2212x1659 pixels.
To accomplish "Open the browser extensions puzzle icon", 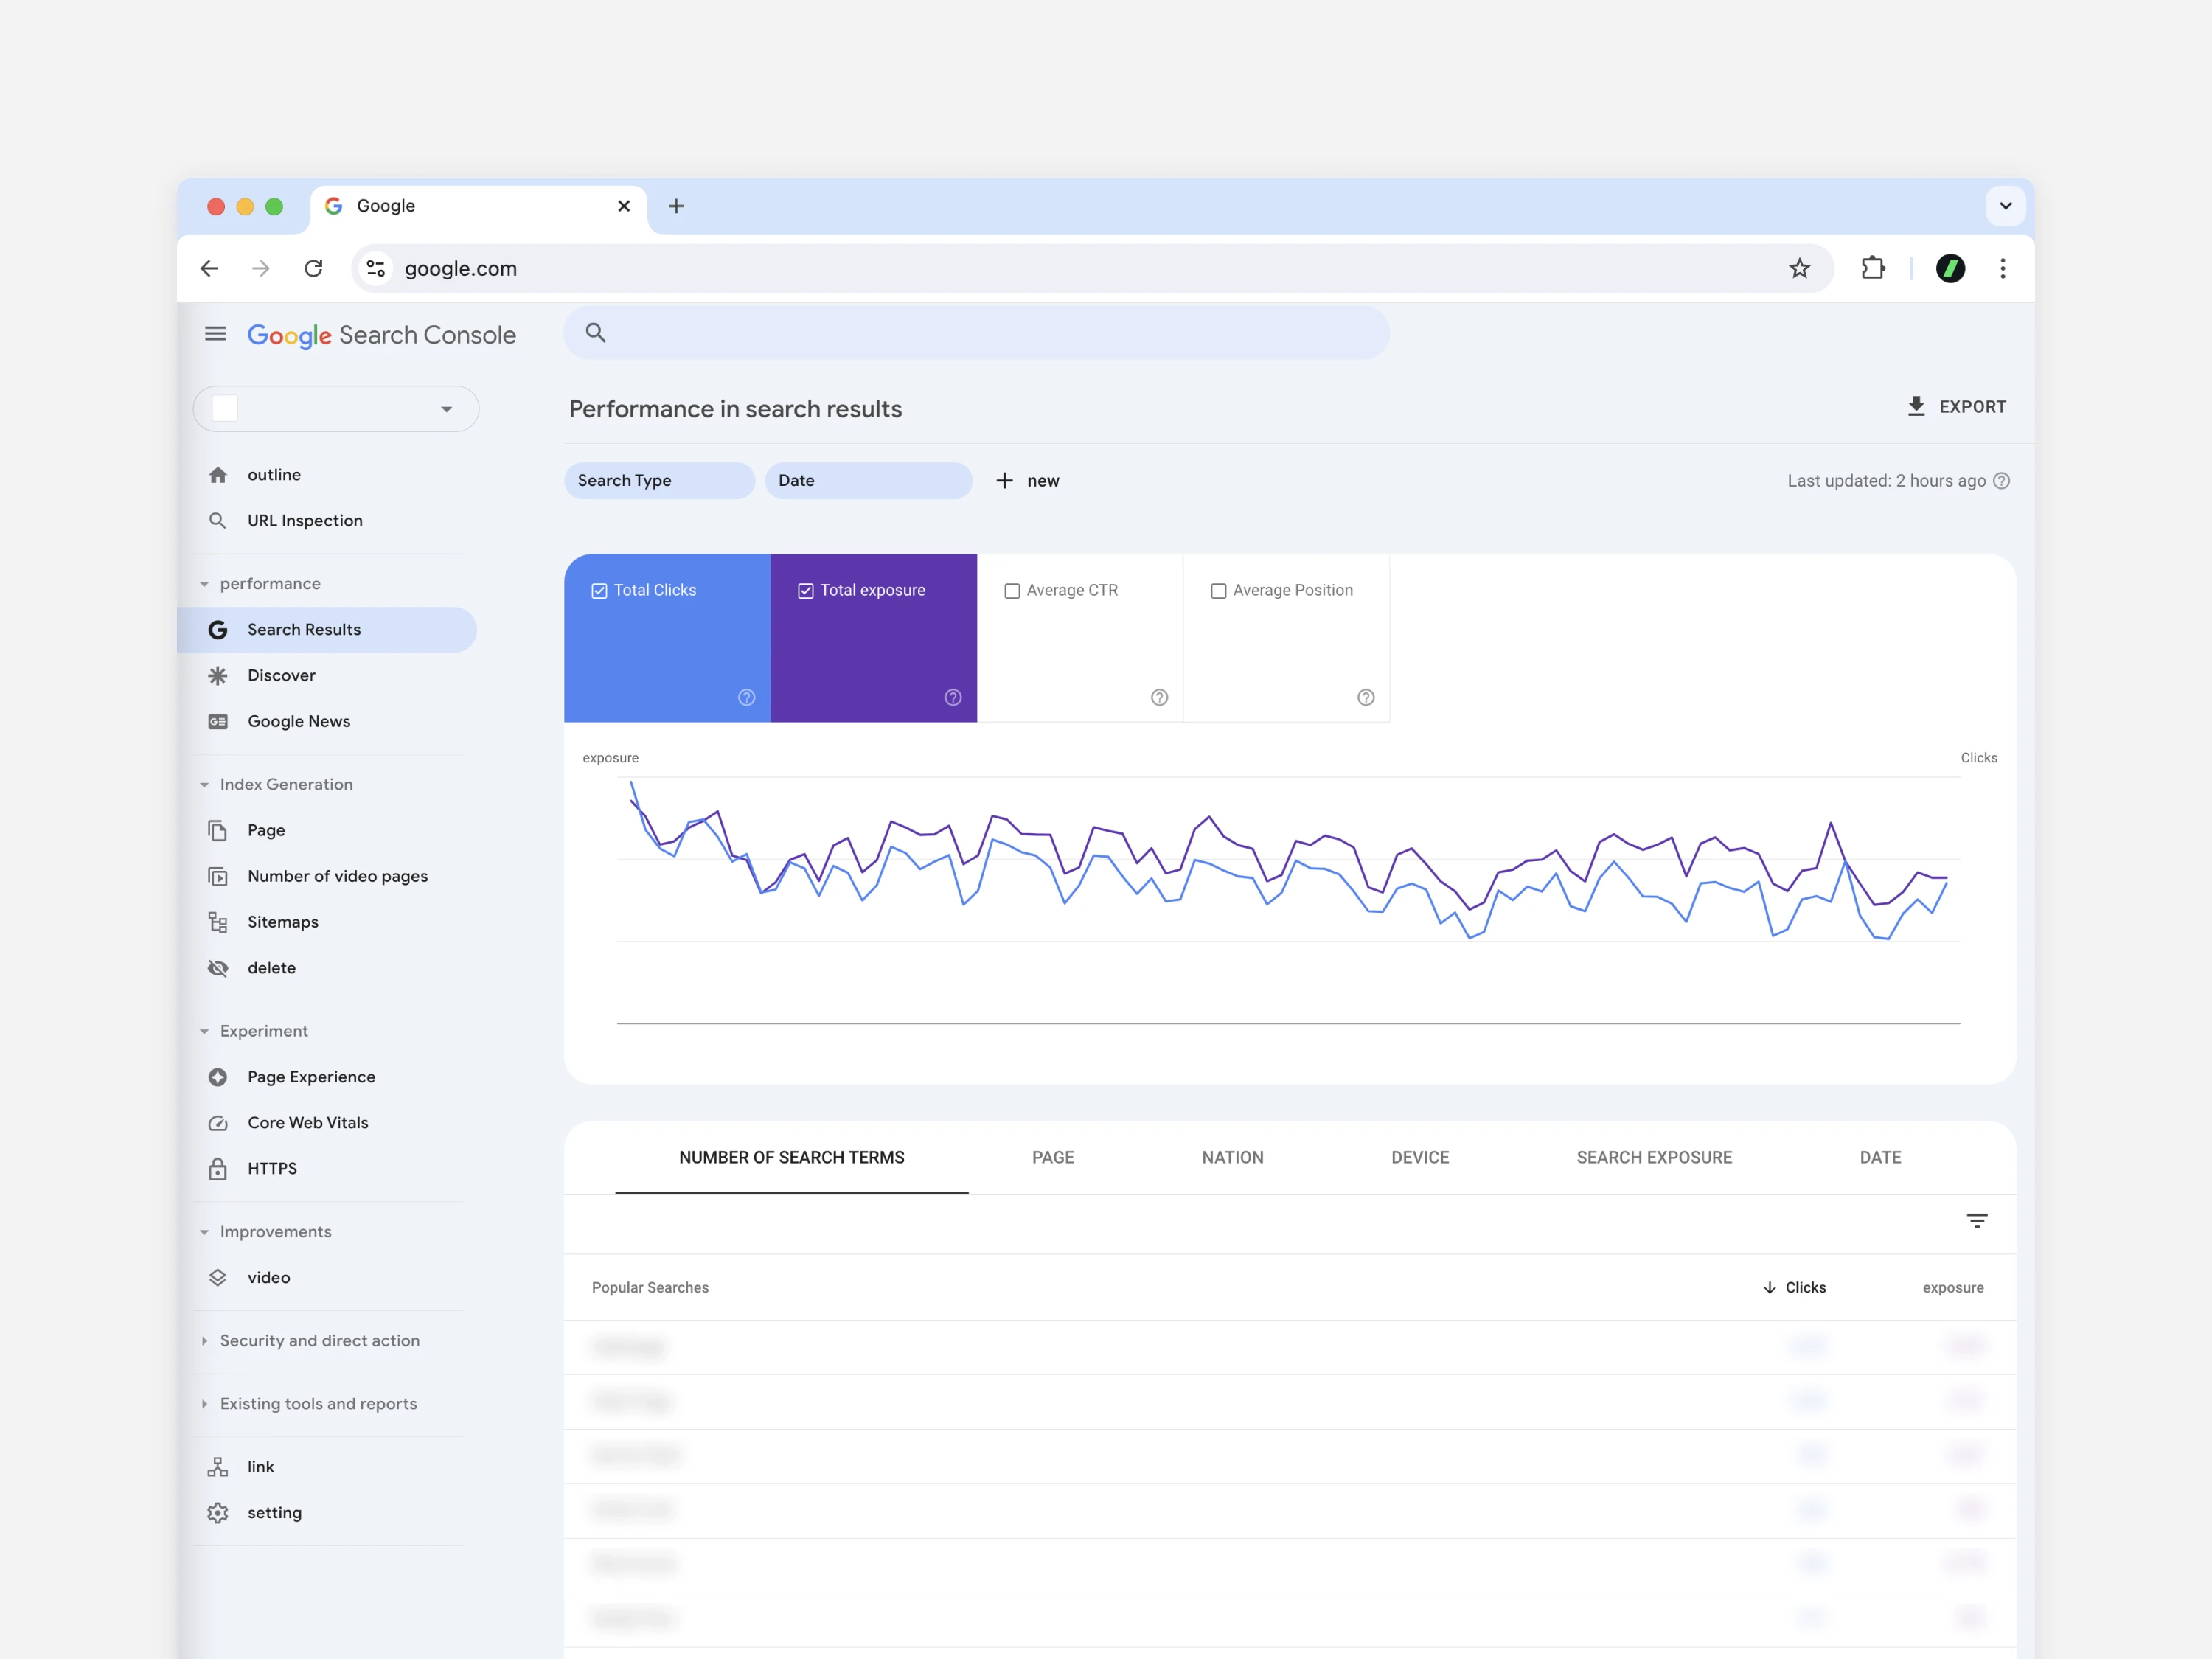I will coord(1873,268).
